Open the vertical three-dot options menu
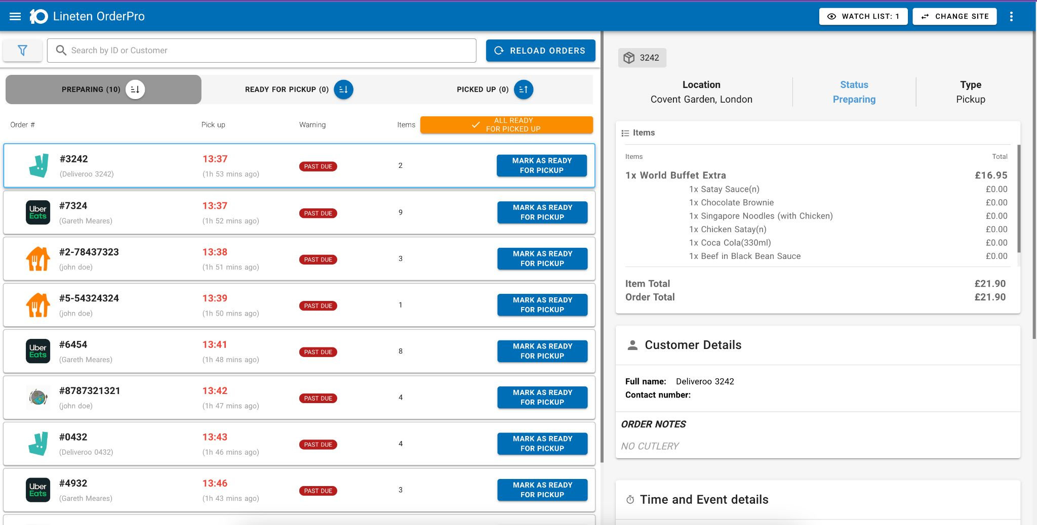The image size is (1037, 525). point(1011,16)
